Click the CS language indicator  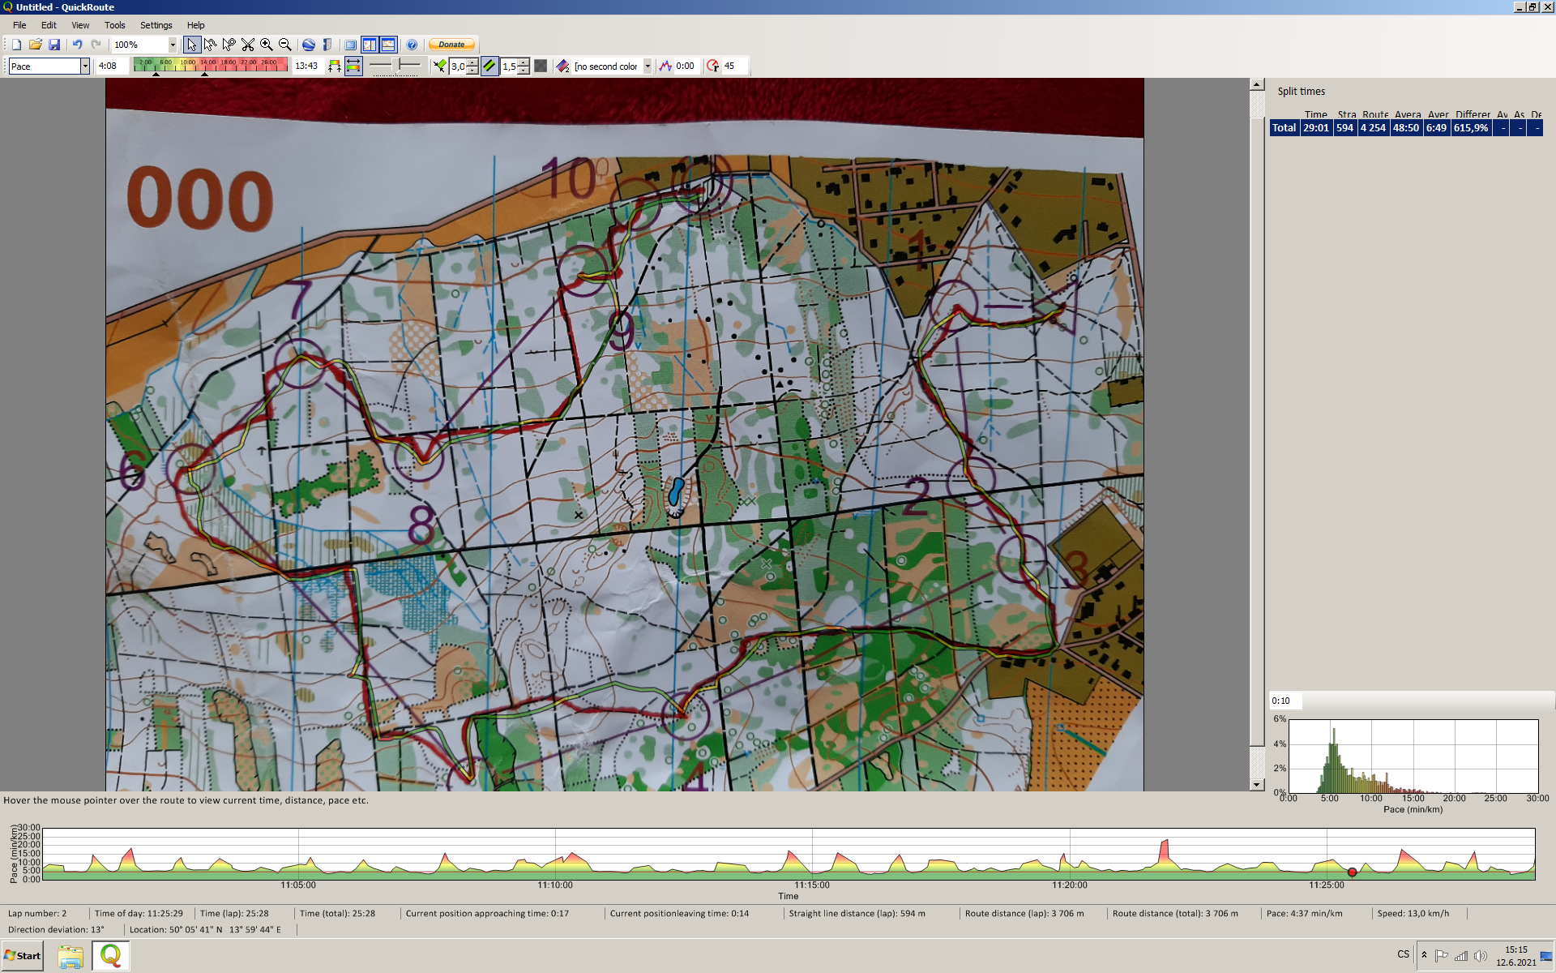(1403, 954)
